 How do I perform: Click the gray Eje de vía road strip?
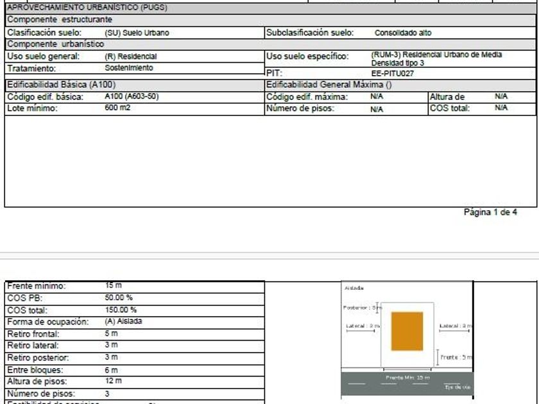click(407, 383)
